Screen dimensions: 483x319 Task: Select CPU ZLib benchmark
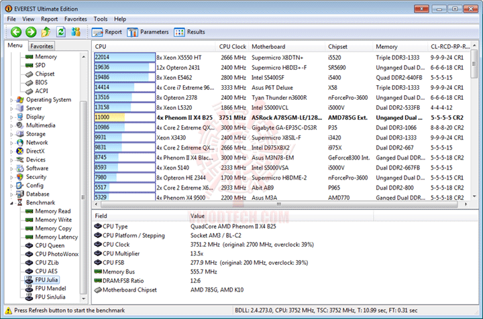[x=47, y=263]
